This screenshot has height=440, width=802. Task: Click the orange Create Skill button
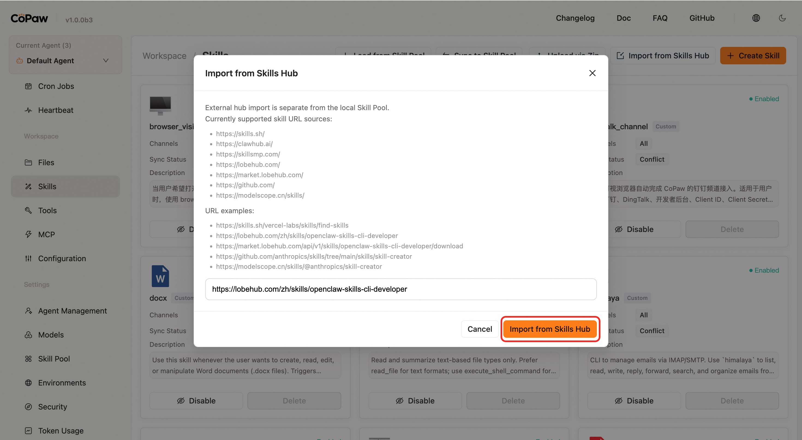click(x=753, y=56)
